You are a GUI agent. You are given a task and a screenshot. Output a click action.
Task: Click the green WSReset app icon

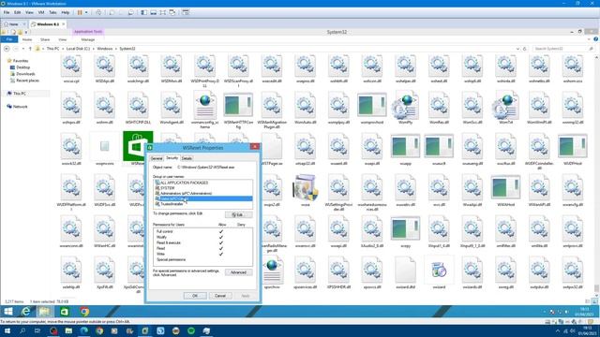click(x=138, y=146)
